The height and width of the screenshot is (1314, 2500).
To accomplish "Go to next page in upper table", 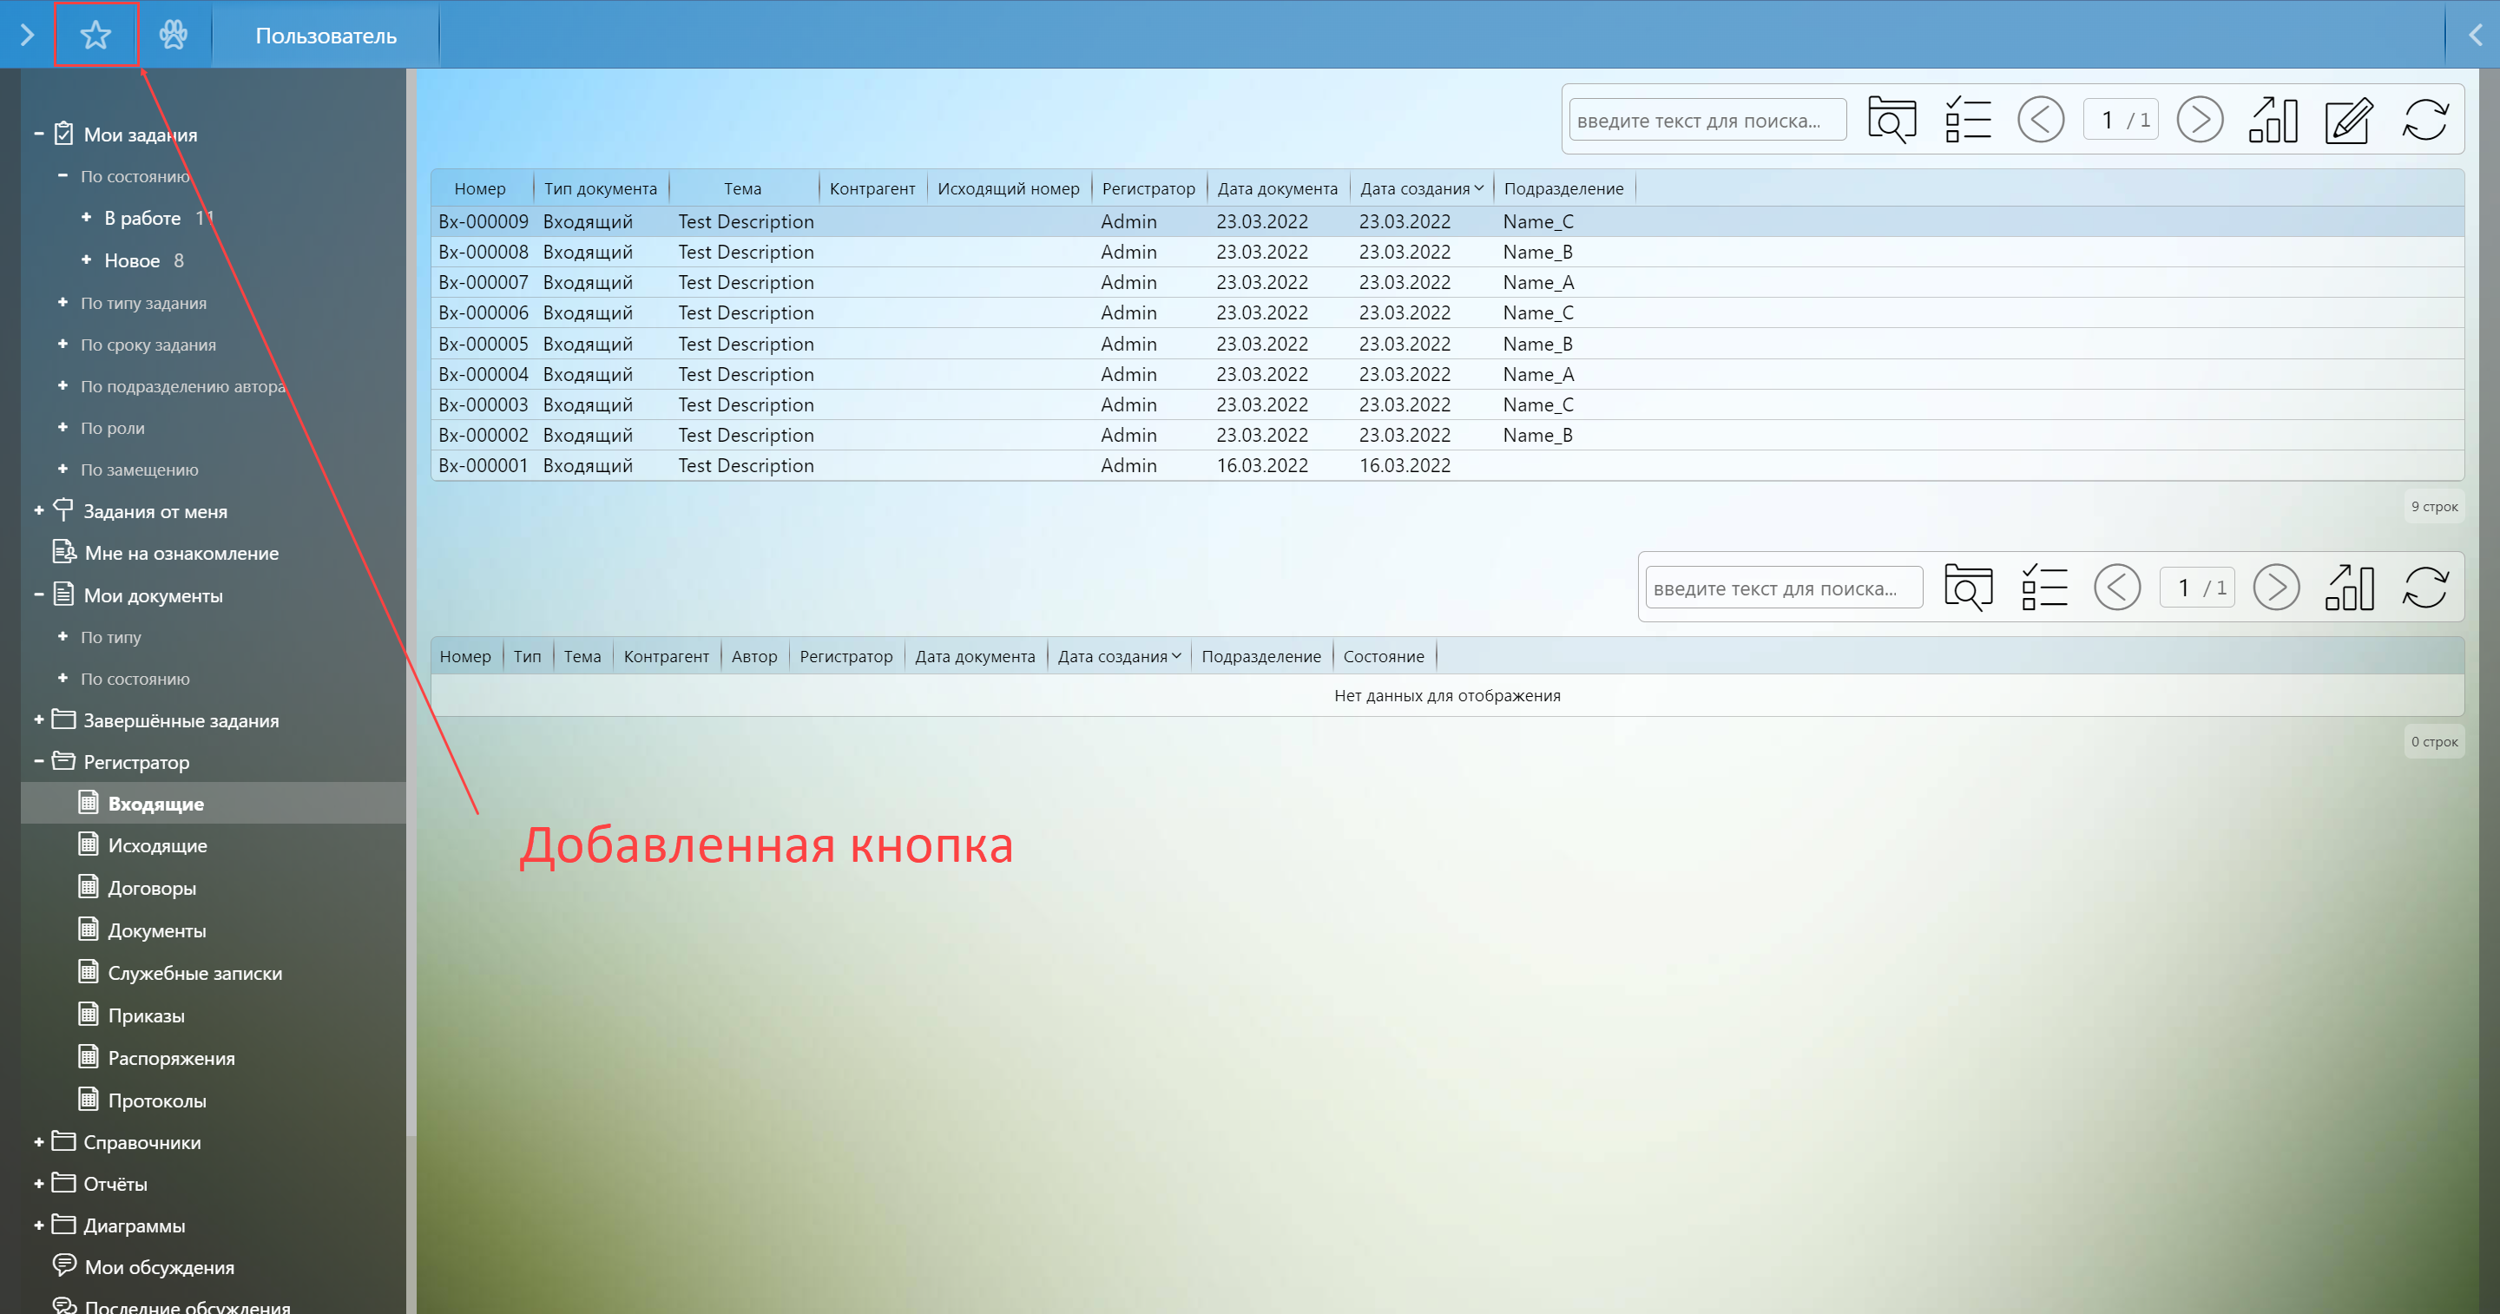I will [x=2199, y=121].
